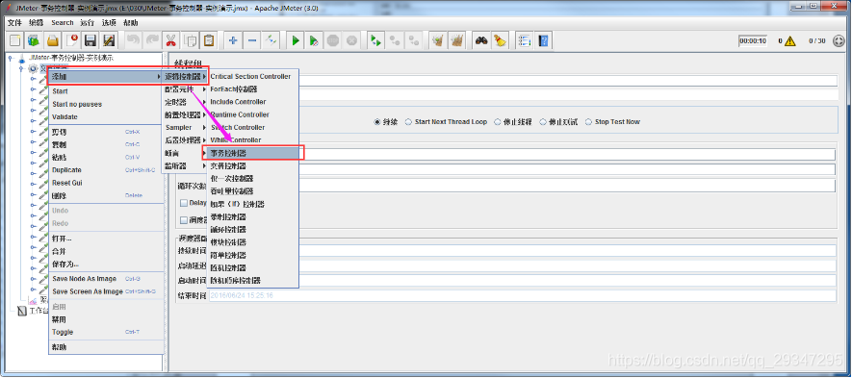Viewport: 852px width, 378px height.
Task: Click Start no pauses context entry
Action: click(106, 104)
